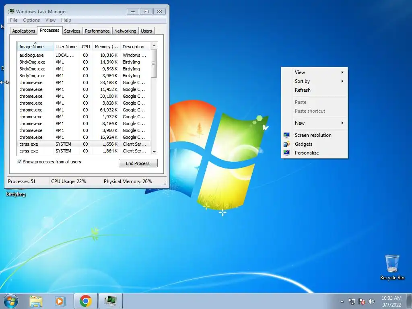Screen dimensions: 412x309
Task: Sort processes by User Name column
Action: click(66, 47)
